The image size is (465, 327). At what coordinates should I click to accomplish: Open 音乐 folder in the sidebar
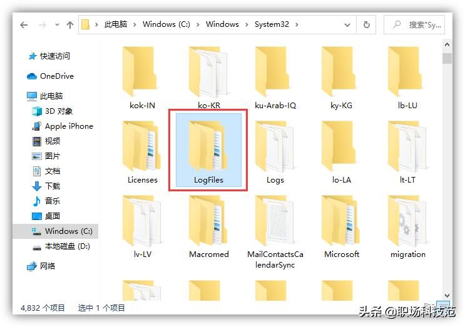(x=46, y=201)
